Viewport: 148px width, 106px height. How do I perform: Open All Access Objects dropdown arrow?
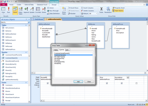tap(26, 19)
